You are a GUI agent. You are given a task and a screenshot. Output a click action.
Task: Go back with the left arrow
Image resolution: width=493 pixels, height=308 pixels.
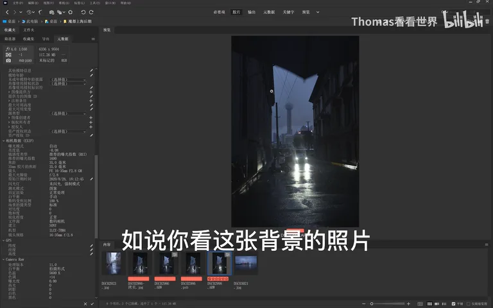7,12
